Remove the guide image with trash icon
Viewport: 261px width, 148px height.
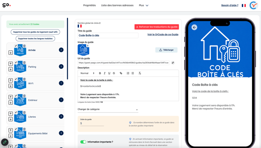pyautogui.click(x=88, y=46)
